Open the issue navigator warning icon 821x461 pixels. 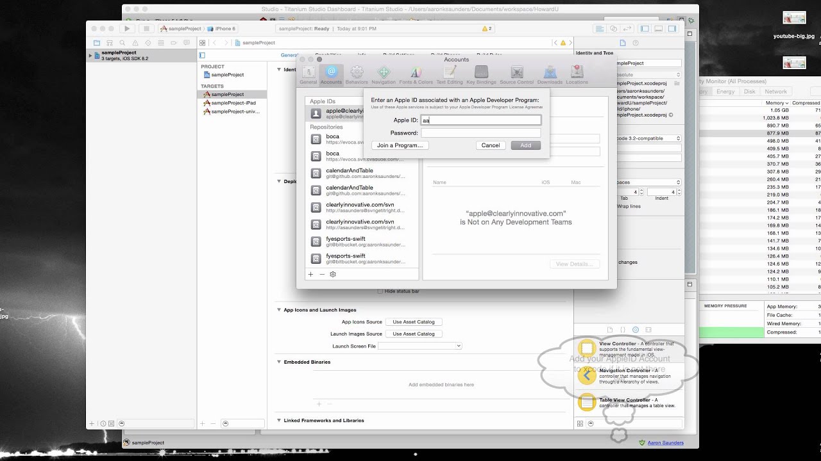[137, 43]
